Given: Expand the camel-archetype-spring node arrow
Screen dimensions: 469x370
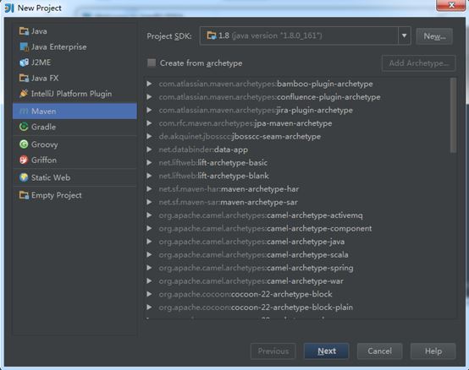Looking at the screenshot, I should click(x=149, y=268).
